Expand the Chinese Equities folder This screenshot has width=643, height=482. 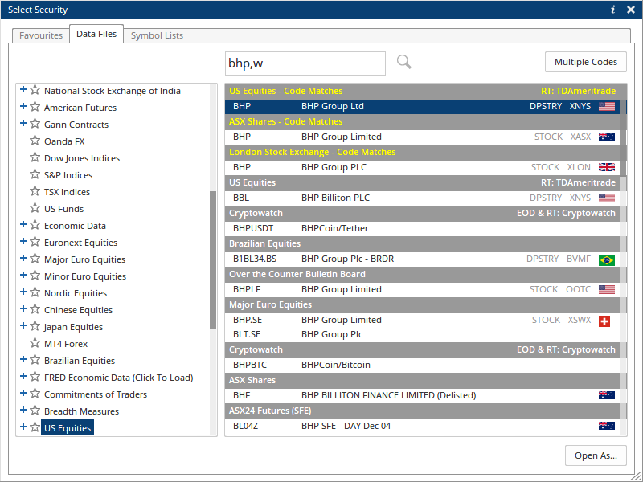(23, 308)
